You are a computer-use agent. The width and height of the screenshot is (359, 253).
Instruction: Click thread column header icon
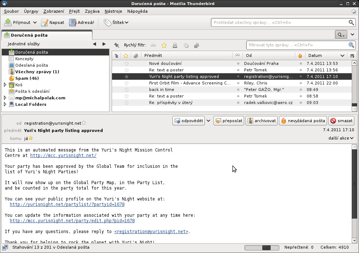116,56
